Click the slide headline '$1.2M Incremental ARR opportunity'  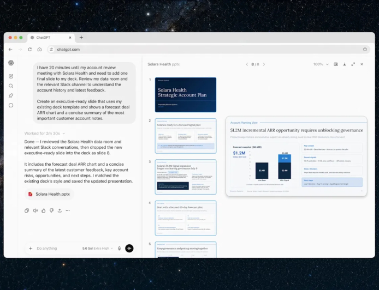pyautogui.click(x=297, y=130)
